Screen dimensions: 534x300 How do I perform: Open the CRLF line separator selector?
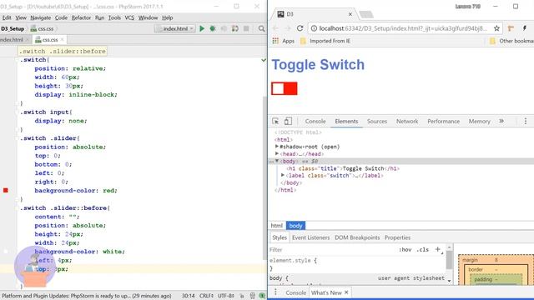point(206,296)
